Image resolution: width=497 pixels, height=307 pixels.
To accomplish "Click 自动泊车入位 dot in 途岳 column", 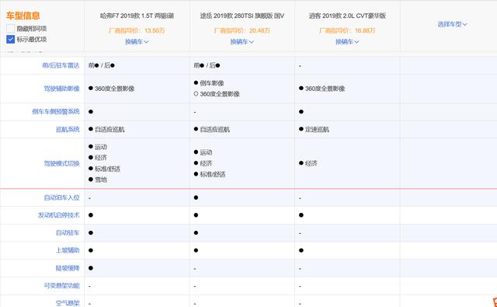I will point(196,197).
